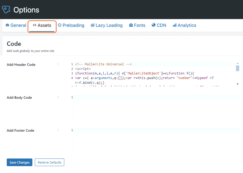The height and width of the screenshot is (173, 243).
Task: Click the image icon for Lazy Loading
Action: (x=93, y=25)
